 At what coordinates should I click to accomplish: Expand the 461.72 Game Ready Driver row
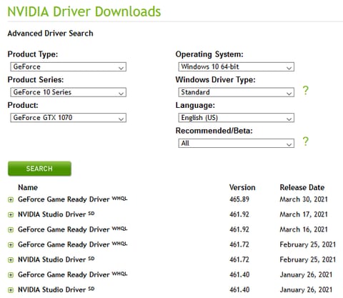pyautogui.click(x=11, y=244)
